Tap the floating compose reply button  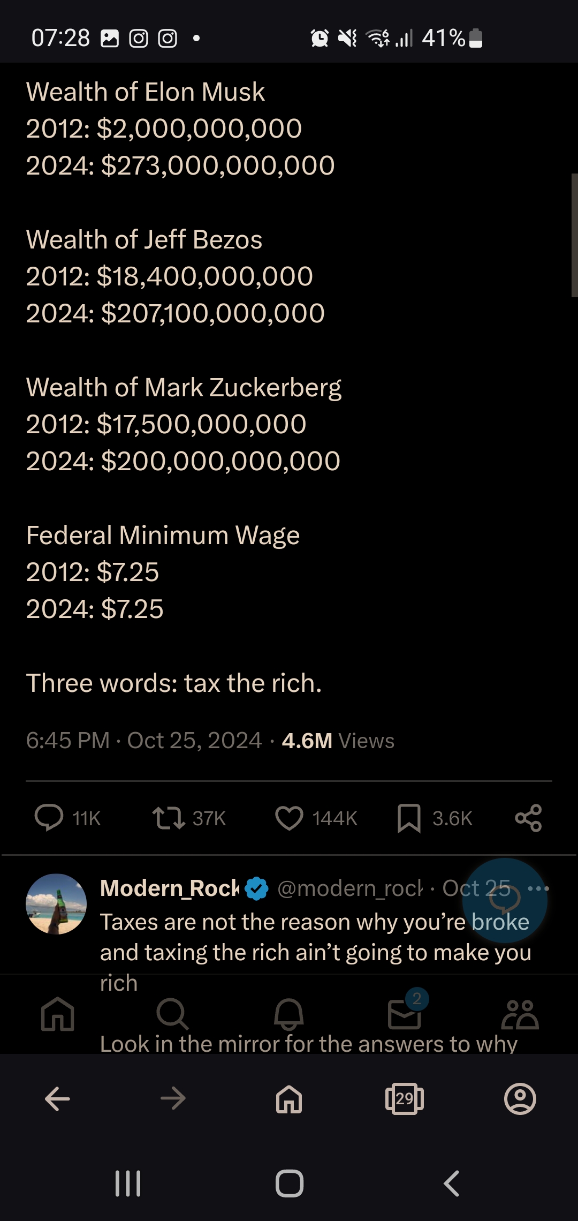[505, 900]
